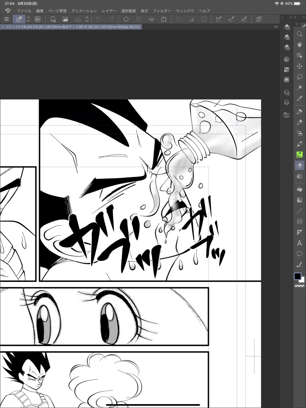The width and height of the screenshot is (306, 408).
Task: Open the Timeline film palette icon
Action: [x=286, y=80]
